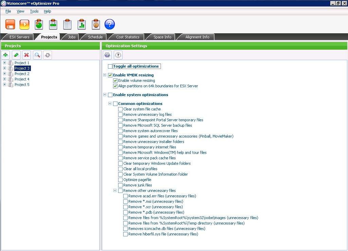Edit project using green pencil icon
Screen dimensions: 348x251
pyautogui.click(x=16, y=55)
